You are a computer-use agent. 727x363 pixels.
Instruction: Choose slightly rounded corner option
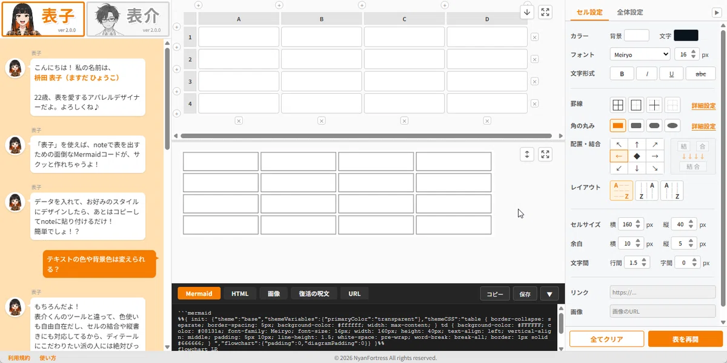[x=636, y=126]
